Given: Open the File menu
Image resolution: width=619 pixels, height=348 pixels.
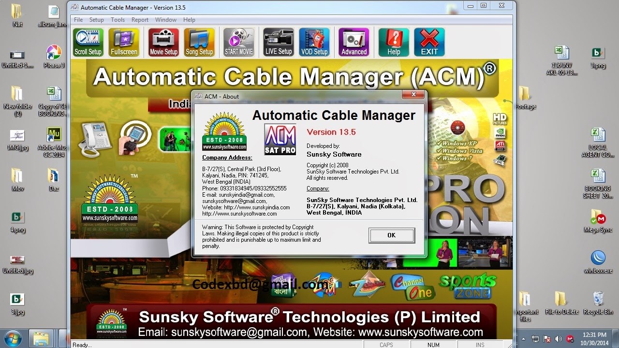Looking at the screenshot, I should click(78, 20).
